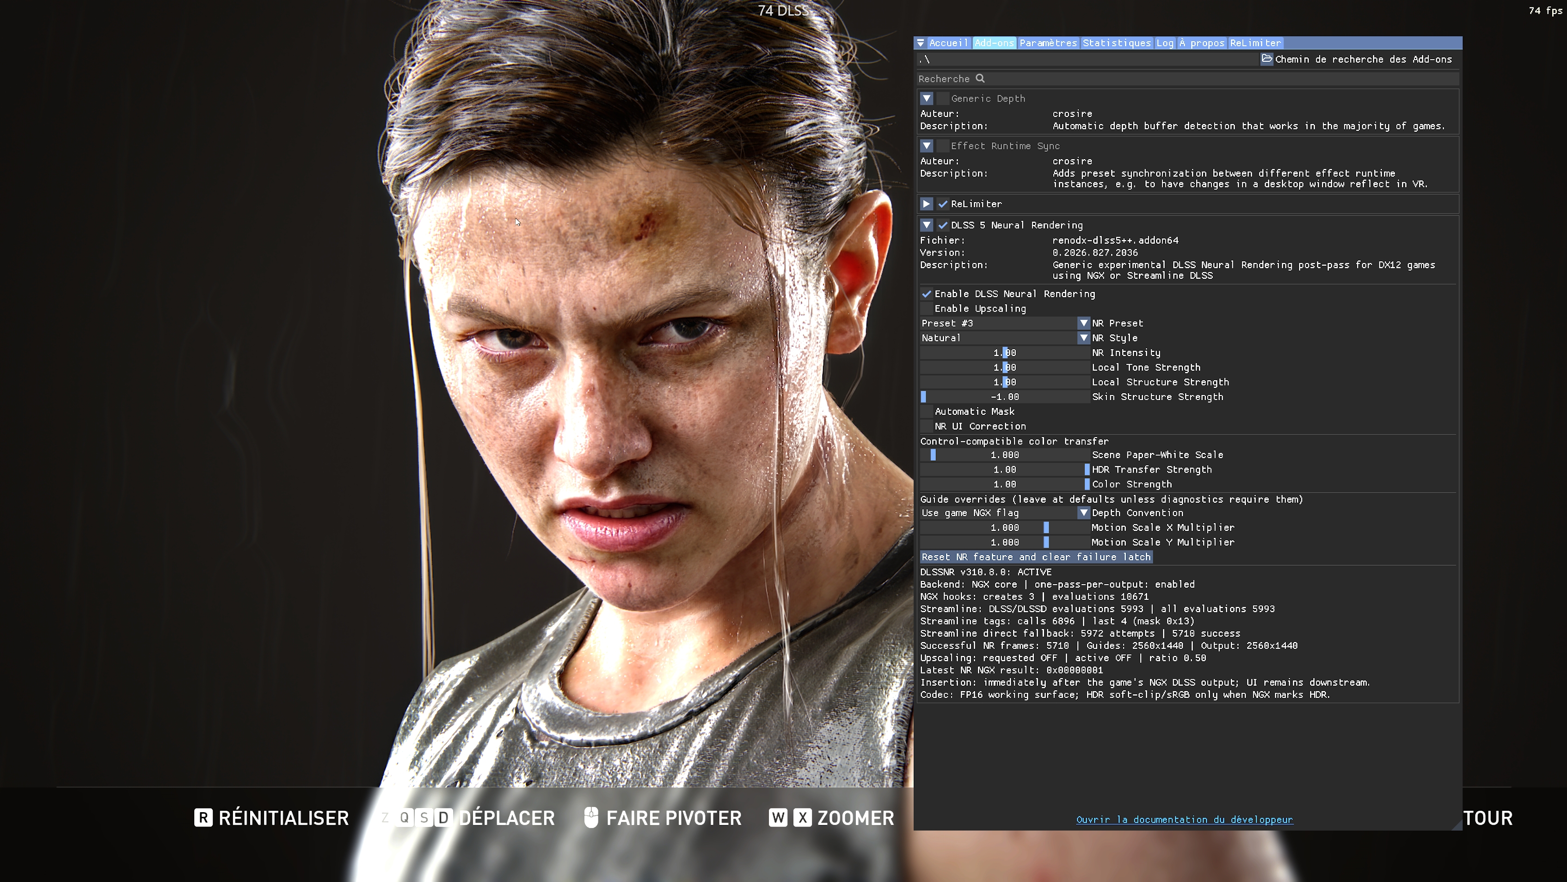1567x882 pixels.
Task: Click the R key icon beside RÉINITIALISER
Action: (203, 818)
